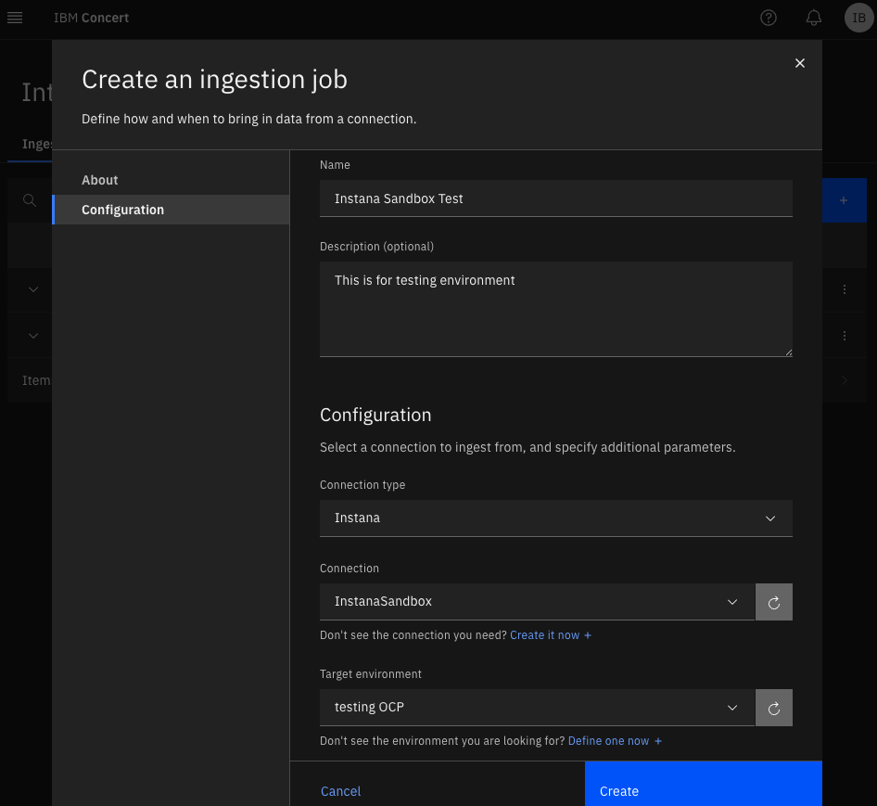
Task: Click the IBM Concert header title
Action: (x=91, y=18)
